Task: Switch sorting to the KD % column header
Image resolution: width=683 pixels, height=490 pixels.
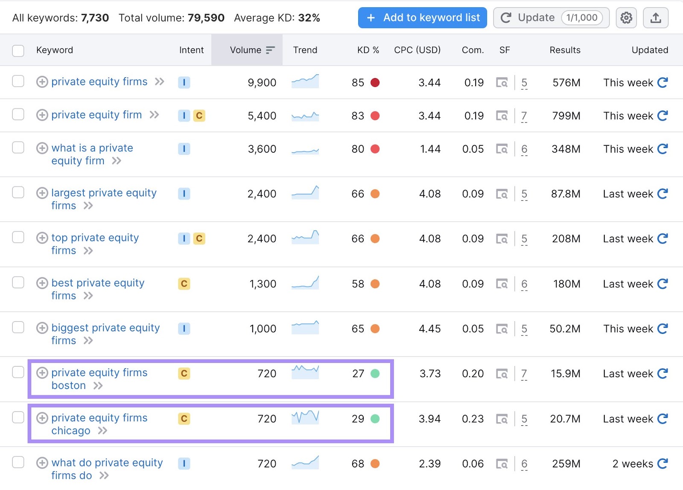Action: point(368,50)
